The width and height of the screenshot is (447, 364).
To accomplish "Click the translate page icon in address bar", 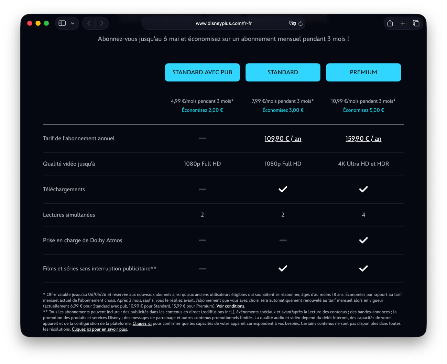I will [x=292, y=23].
